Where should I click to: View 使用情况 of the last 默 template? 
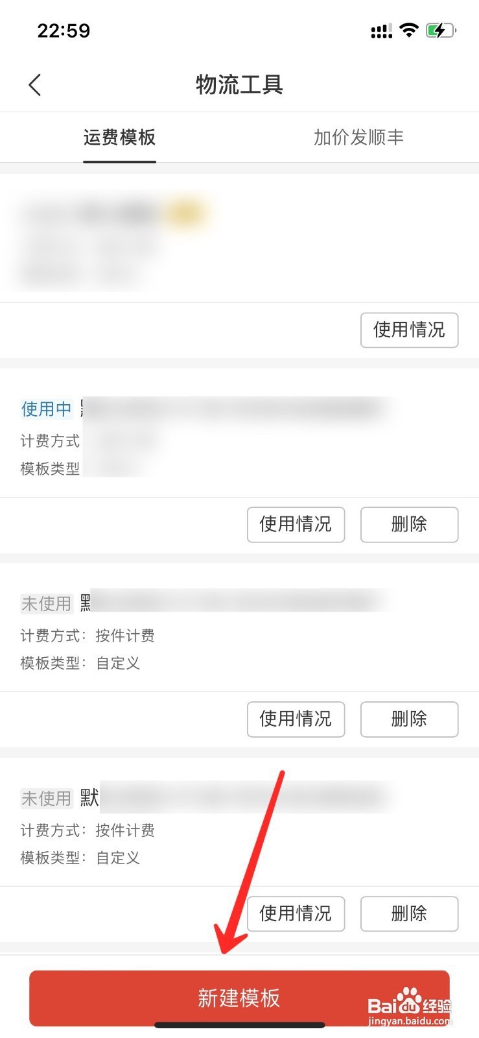tap(296, 913)
